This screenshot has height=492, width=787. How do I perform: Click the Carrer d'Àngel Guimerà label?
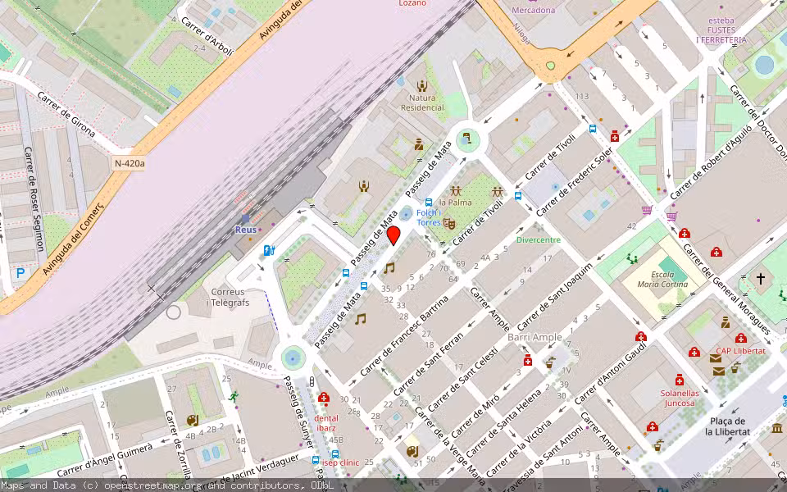pos(104,461)
